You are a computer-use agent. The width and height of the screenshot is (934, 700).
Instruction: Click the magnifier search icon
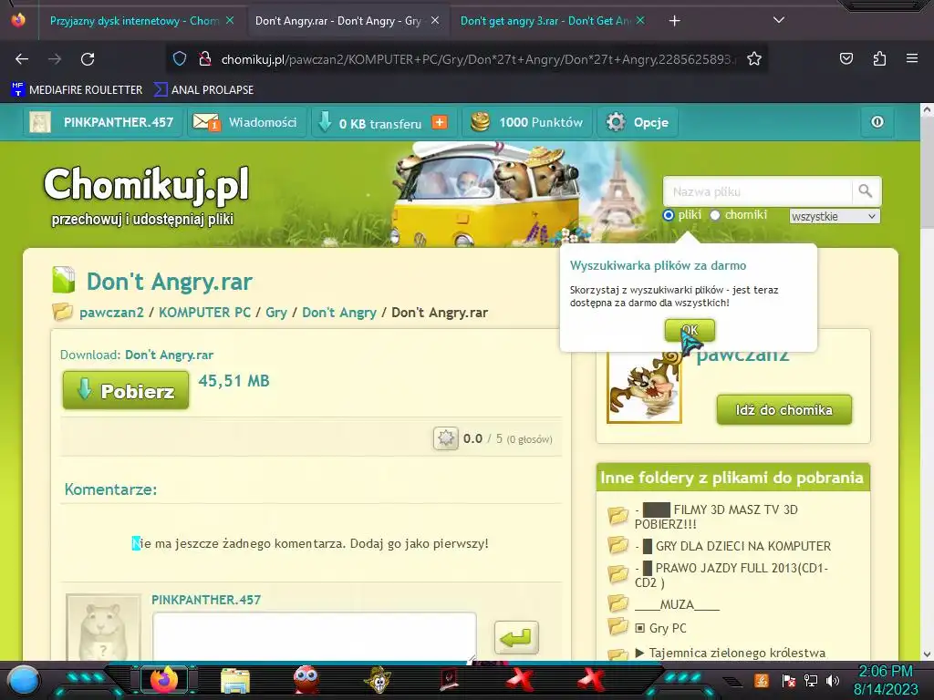coord(866,191)
